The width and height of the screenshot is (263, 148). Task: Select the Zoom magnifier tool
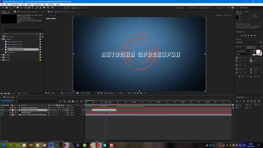point(10,8)
